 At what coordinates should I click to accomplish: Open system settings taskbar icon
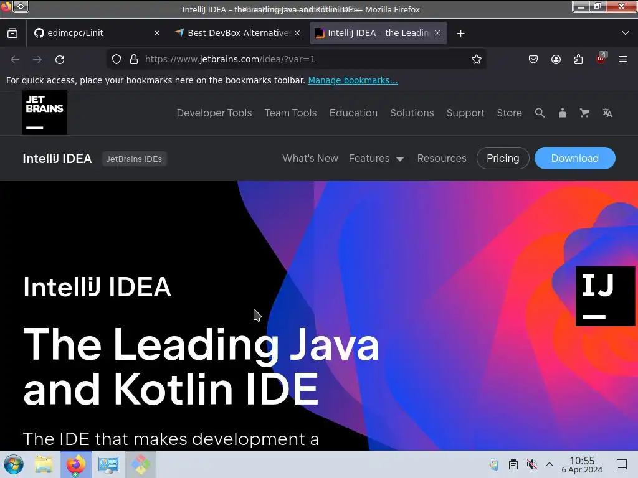(x=108, y=464)
